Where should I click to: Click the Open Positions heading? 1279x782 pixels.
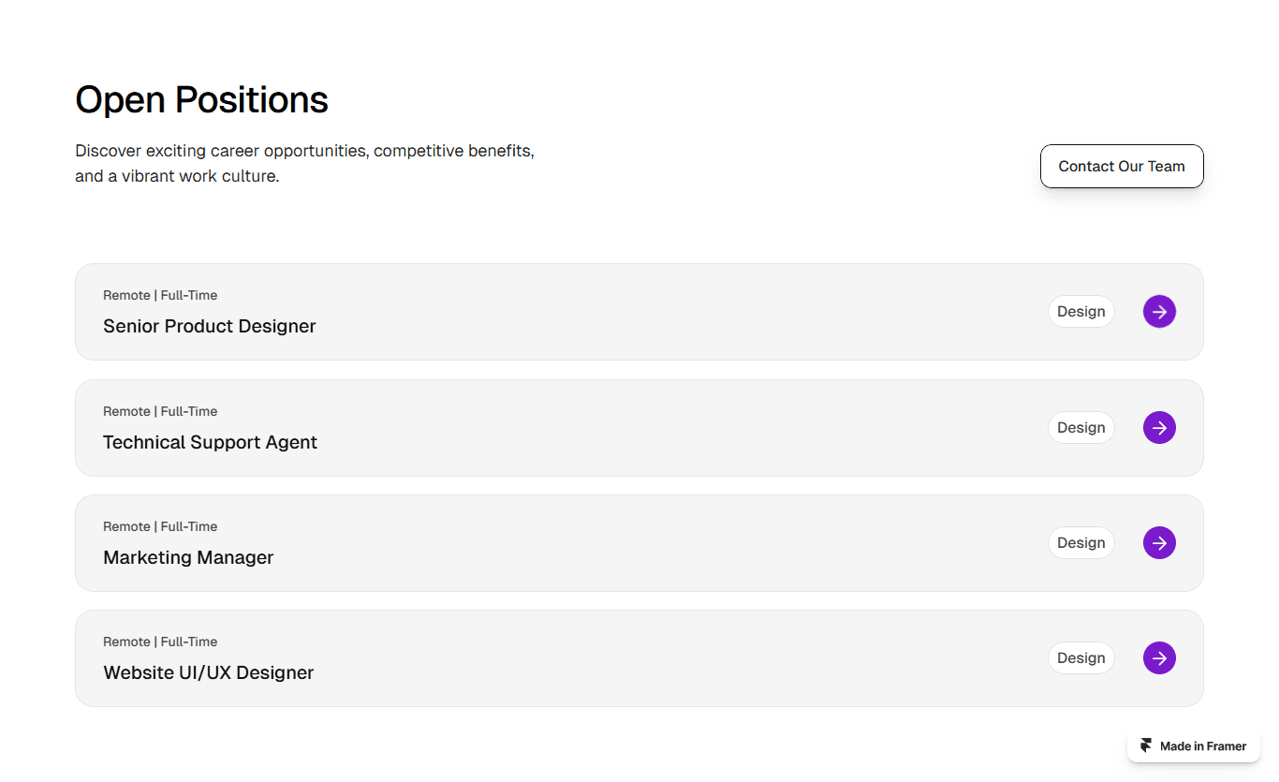tap(201, 100)
